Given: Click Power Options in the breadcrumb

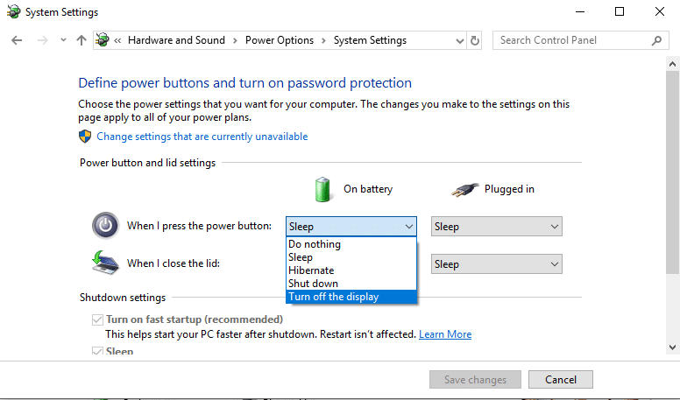Looking at the screenshot, I should [x=280, y=40].
